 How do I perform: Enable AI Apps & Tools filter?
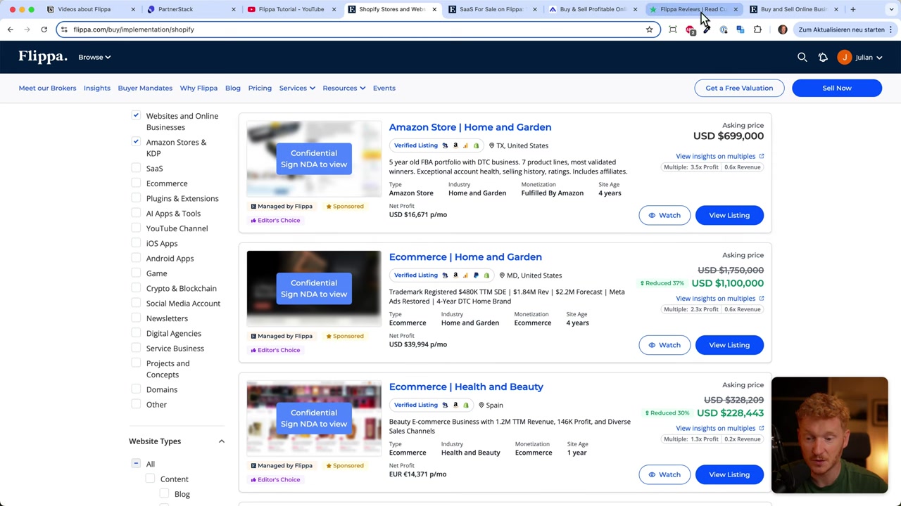coord(136,213)
